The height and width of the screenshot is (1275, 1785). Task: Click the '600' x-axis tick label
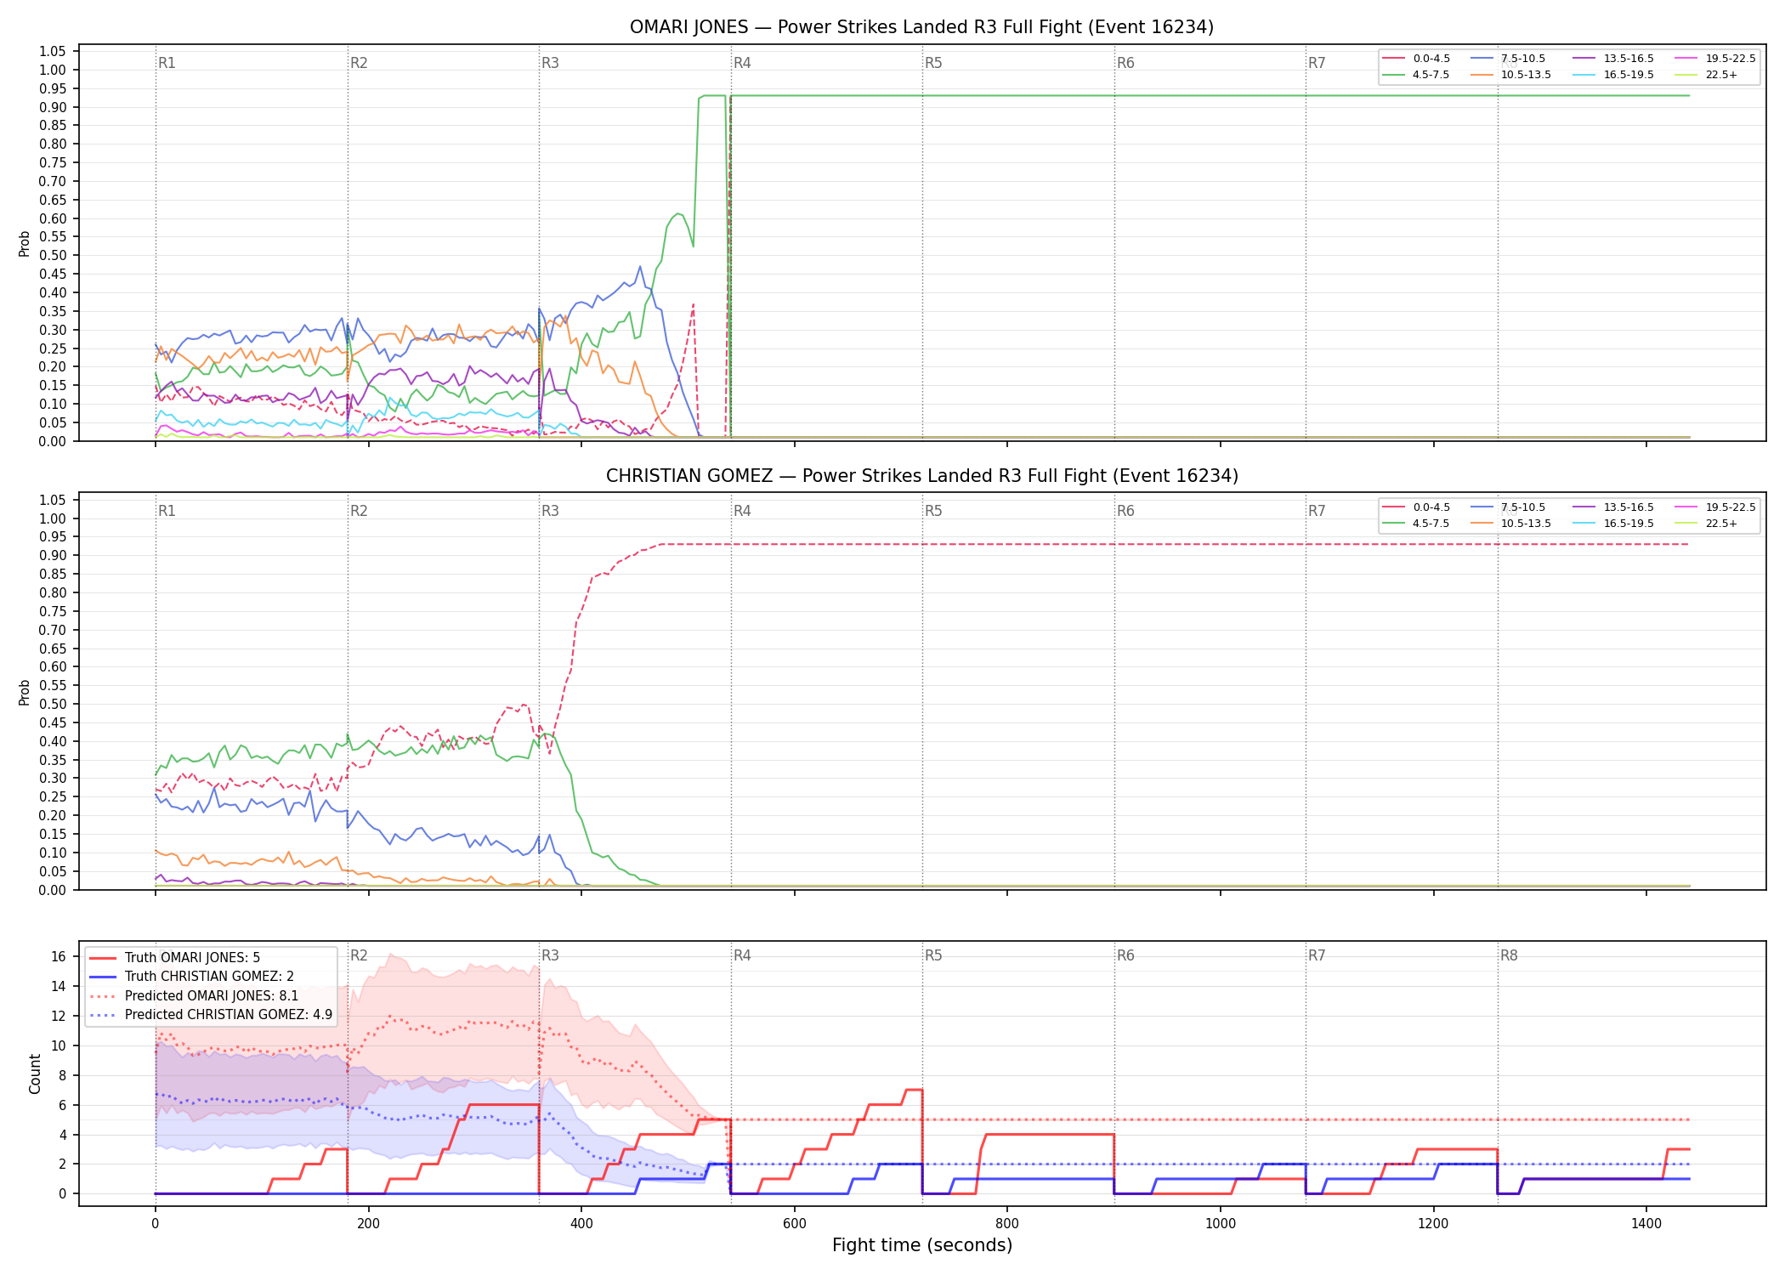pos(794,1224)
